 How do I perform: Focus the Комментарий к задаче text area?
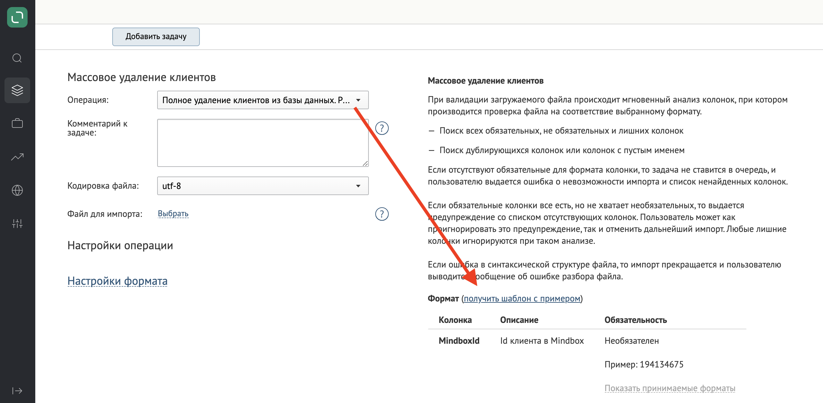coord(263,143)
